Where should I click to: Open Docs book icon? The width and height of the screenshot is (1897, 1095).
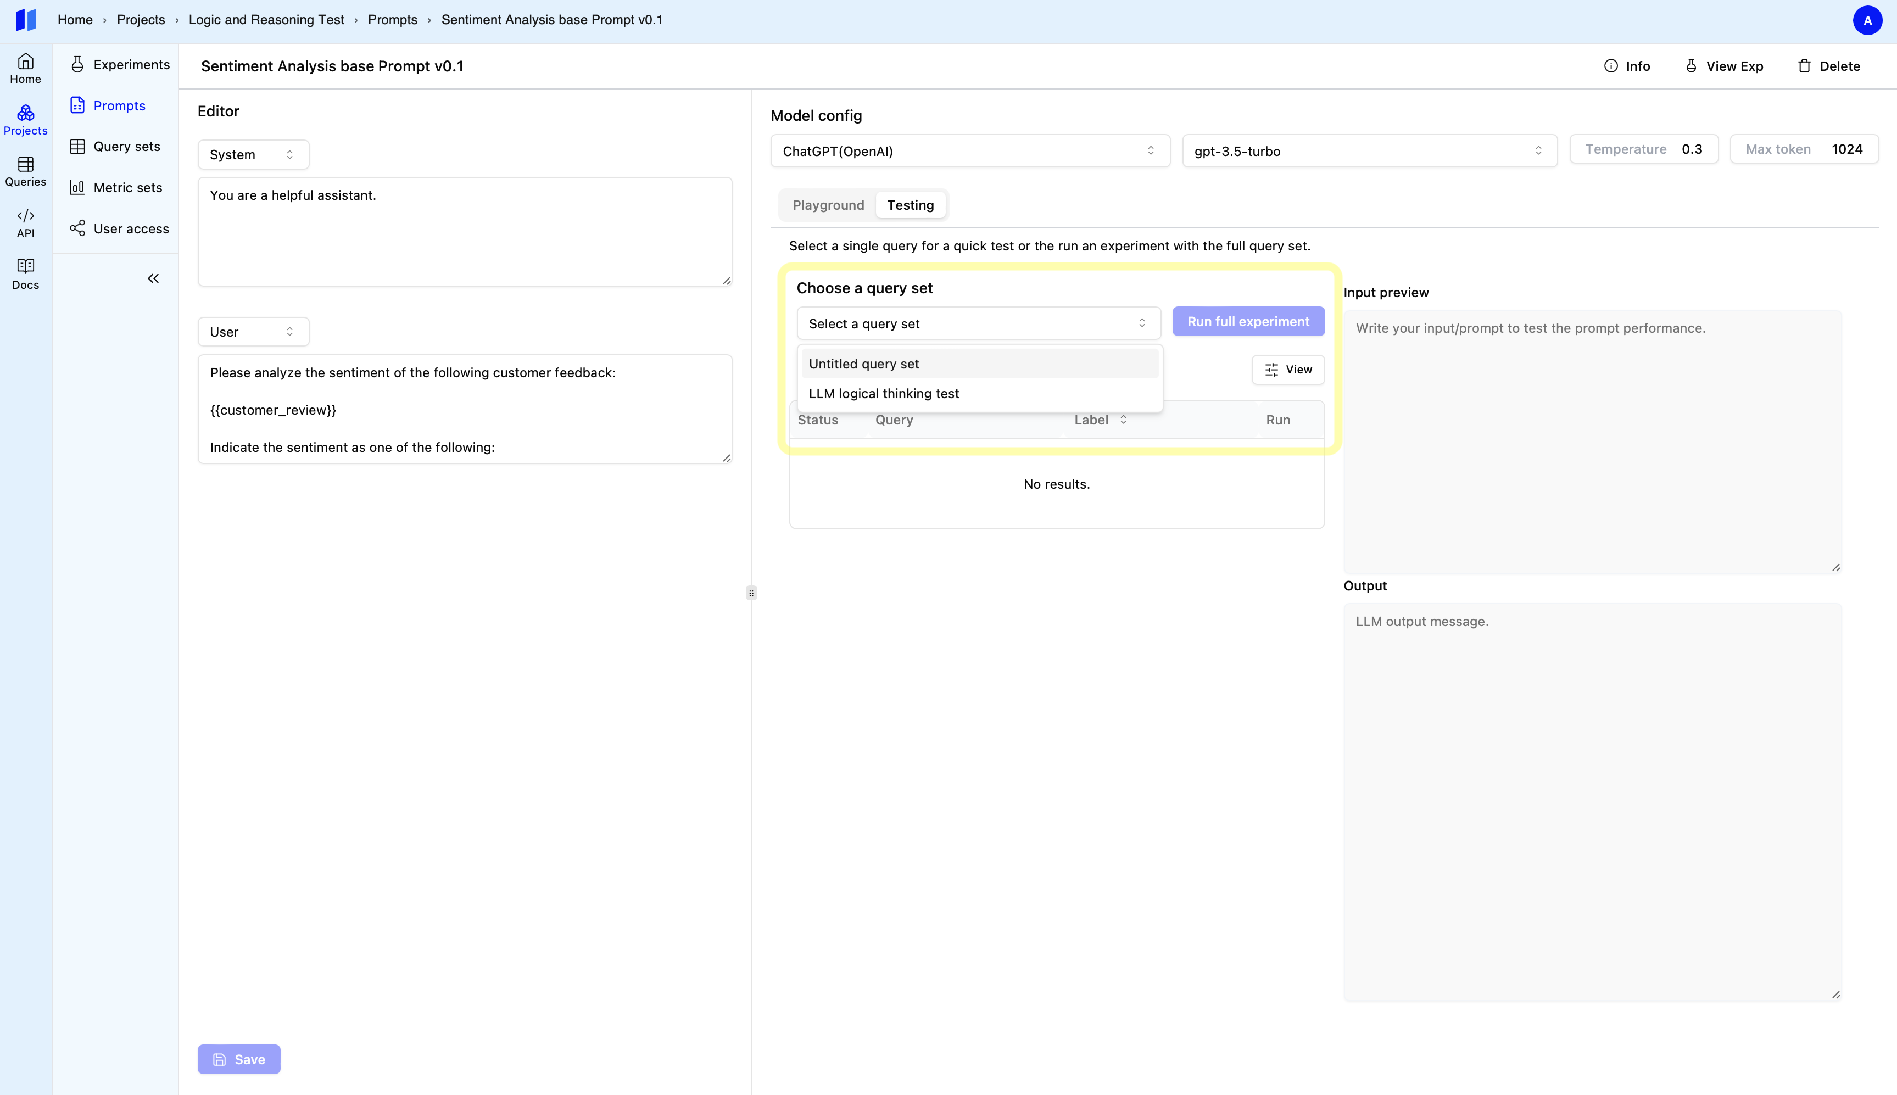26,275
